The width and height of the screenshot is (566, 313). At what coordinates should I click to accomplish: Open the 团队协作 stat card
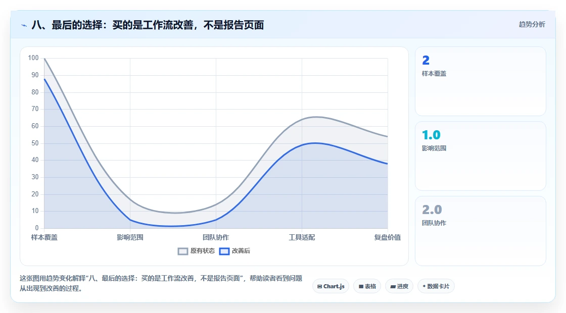tap(481, 231)
